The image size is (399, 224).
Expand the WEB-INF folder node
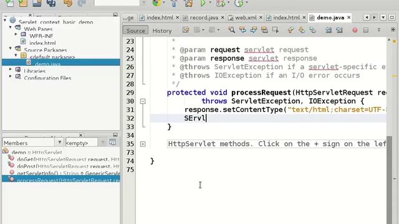(16, 34)
